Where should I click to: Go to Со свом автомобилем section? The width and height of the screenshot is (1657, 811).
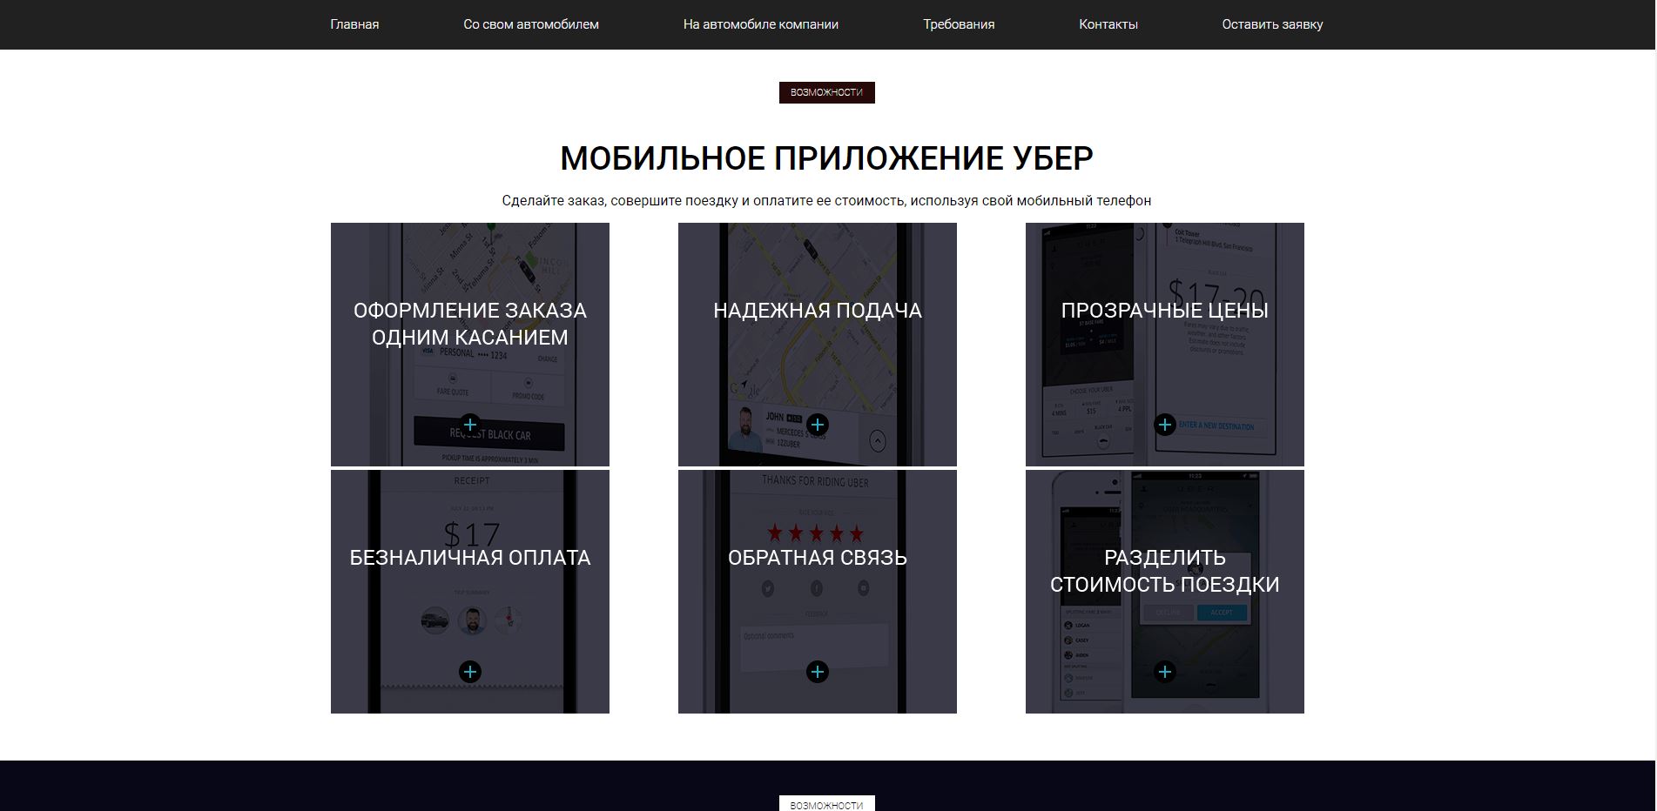point(531,24)
